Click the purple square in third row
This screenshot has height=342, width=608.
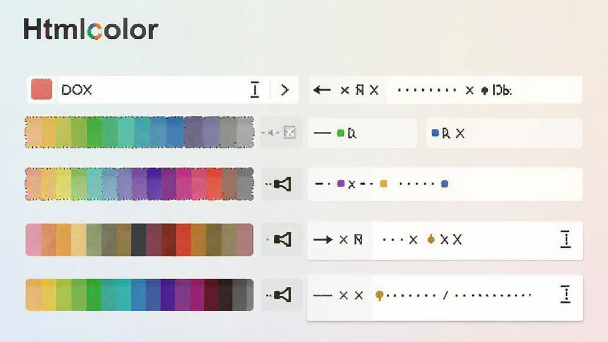tap(341, 183)
